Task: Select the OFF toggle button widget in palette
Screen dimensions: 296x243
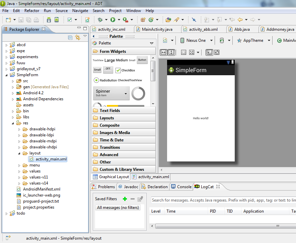Action: click(x=108, y=69)
